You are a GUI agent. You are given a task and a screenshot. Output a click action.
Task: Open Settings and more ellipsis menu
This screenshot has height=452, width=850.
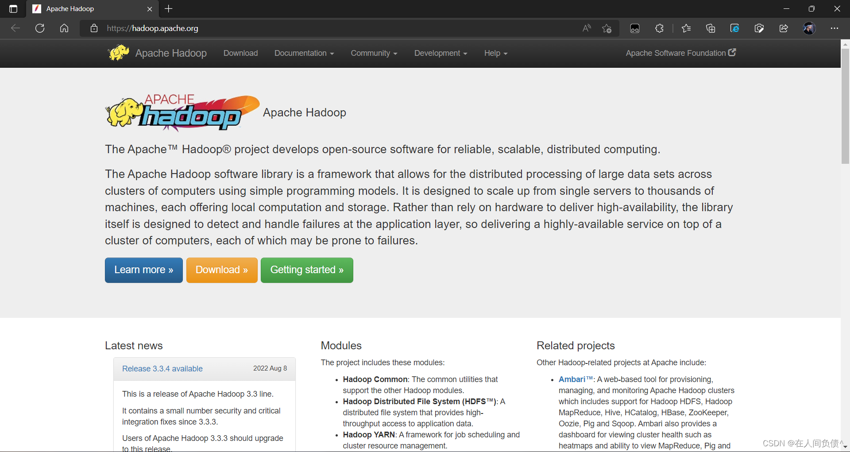[835, 28]
